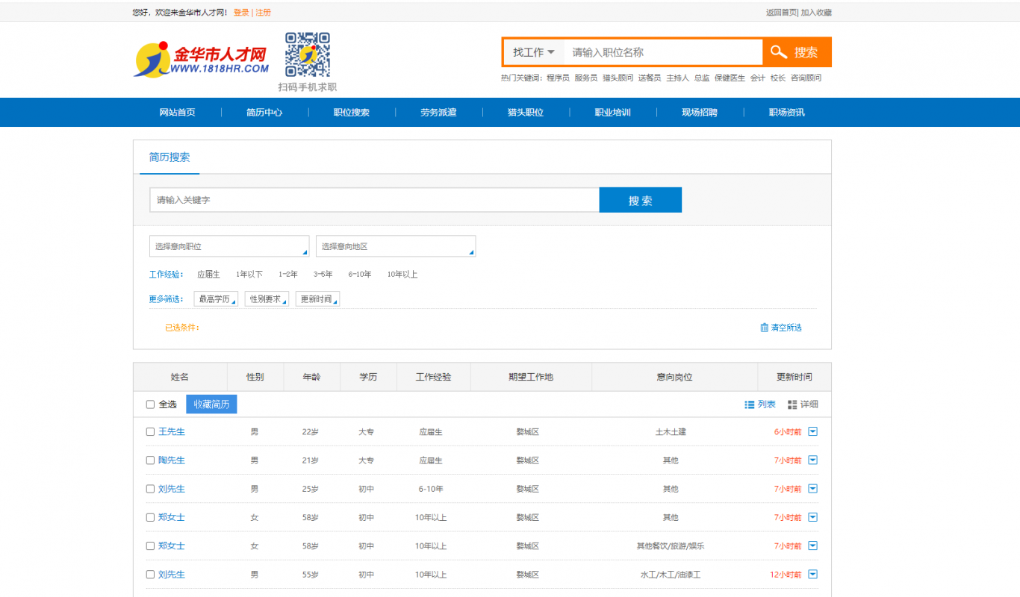Expand details arrow on 郑女士 其他 row
The image size is (1020, 597).
pyautogui.click(x=813, y=517)
